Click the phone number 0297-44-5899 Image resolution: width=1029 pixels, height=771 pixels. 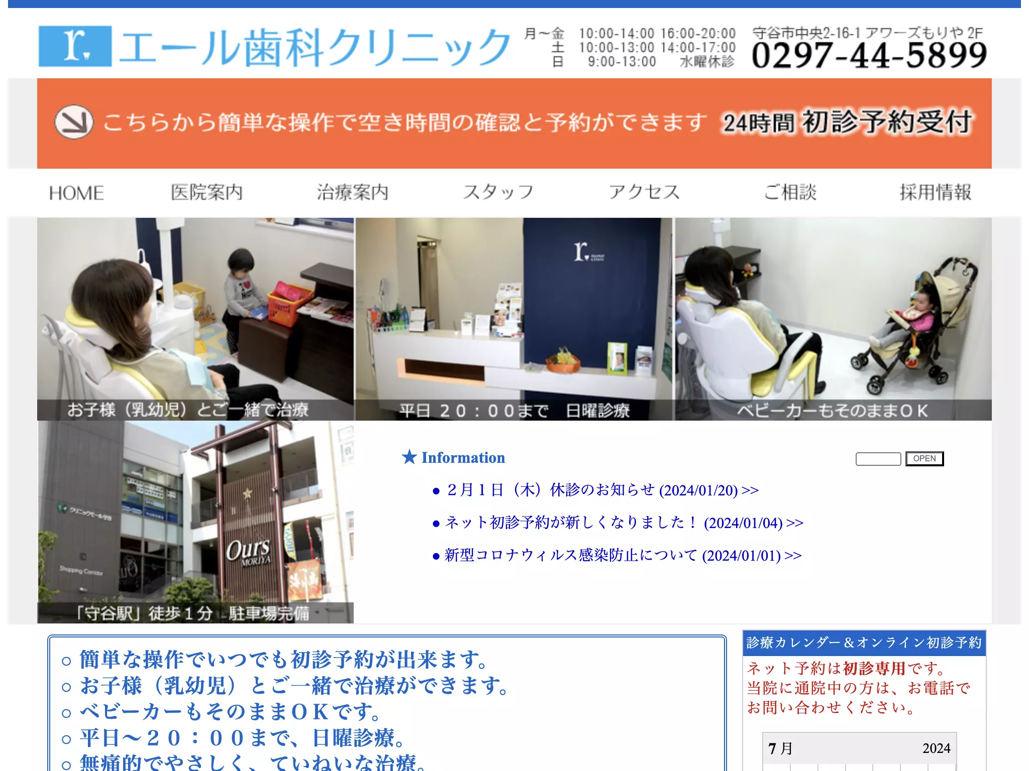point(869,55)
